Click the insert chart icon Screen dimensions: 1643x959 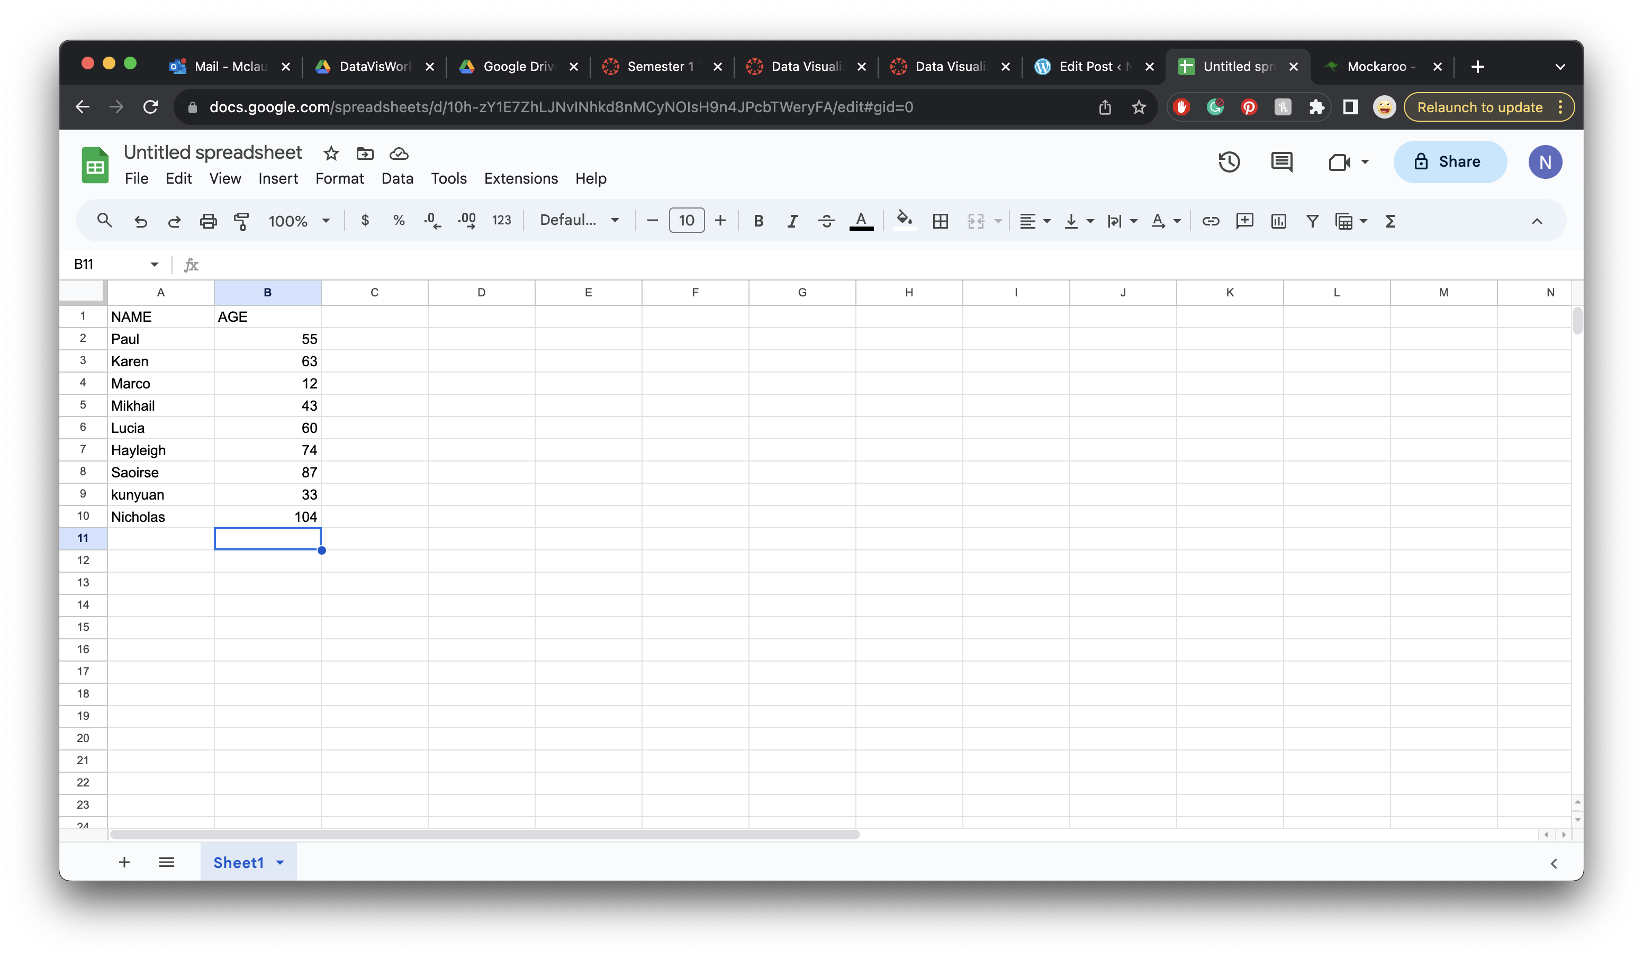pyautogui.click(x=1278, y=221)
